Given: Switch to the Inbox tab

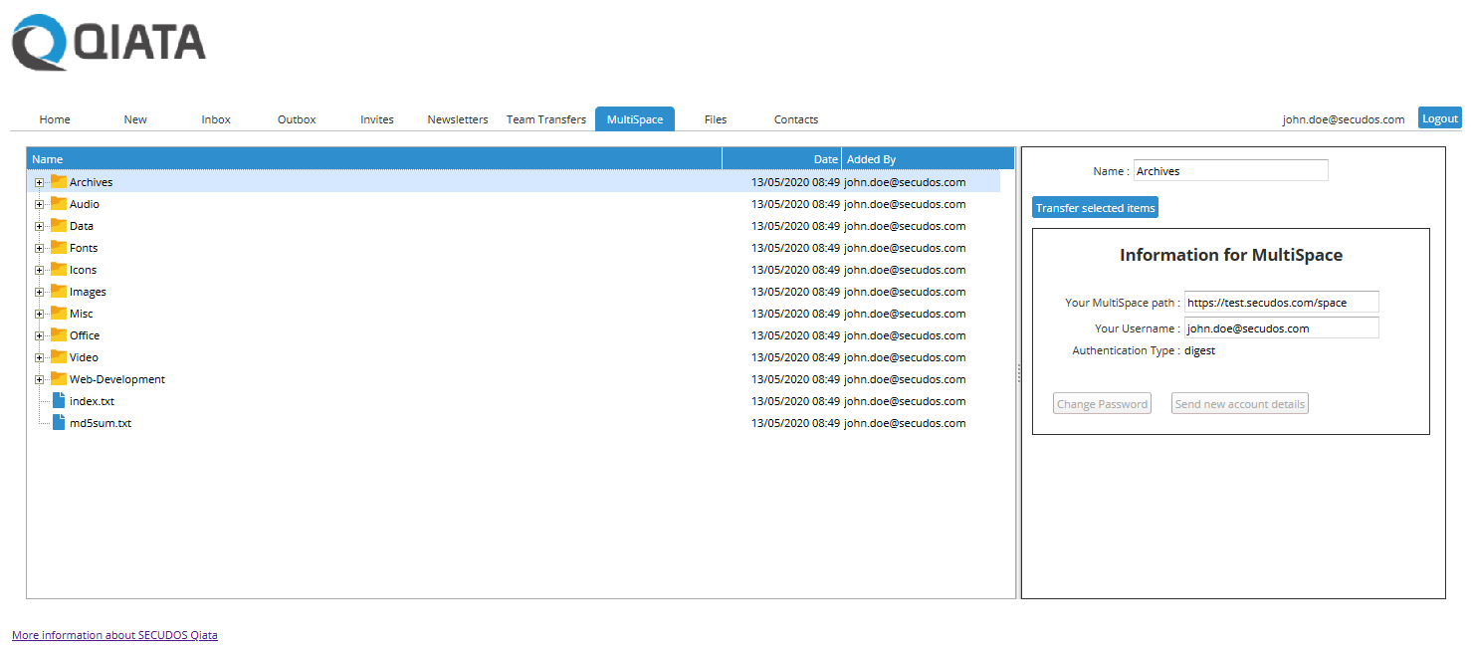Looking at the screenshot, I should 216,119.
